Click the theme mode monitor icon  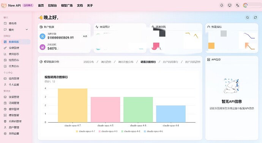230,5
